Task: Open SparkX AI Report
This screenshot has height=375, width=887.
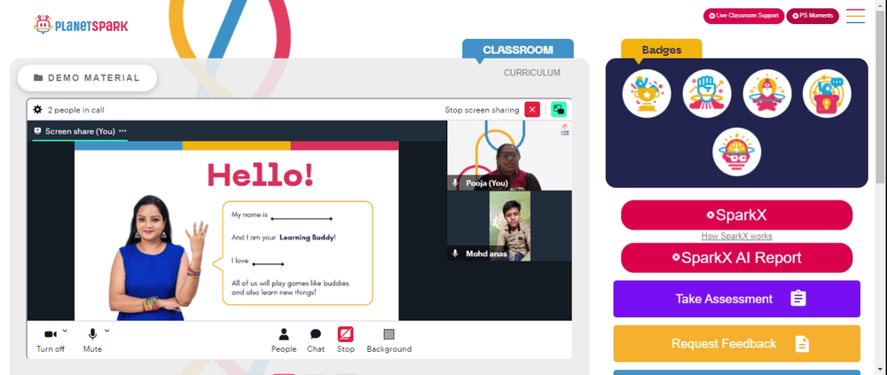Action: tap(736, 258)
